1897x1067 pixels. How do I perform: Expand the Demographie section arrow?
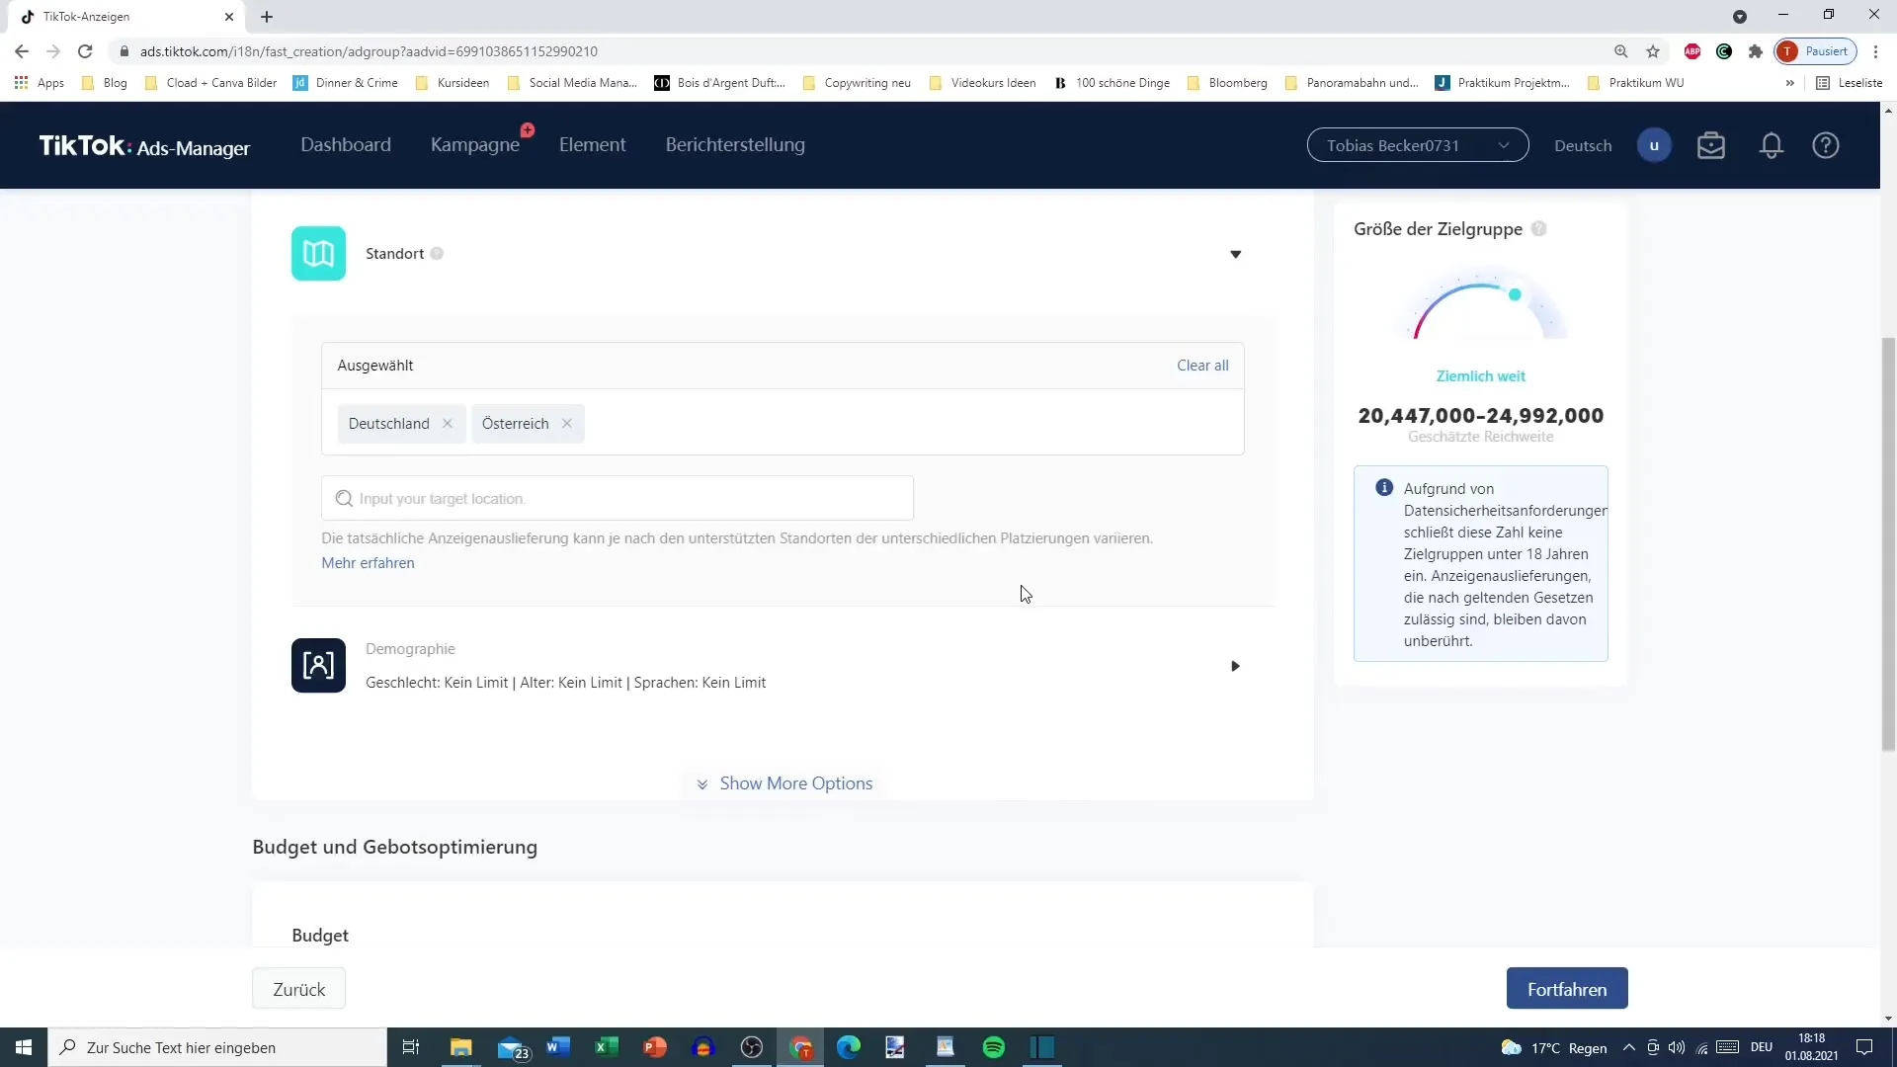point(1235,666)
